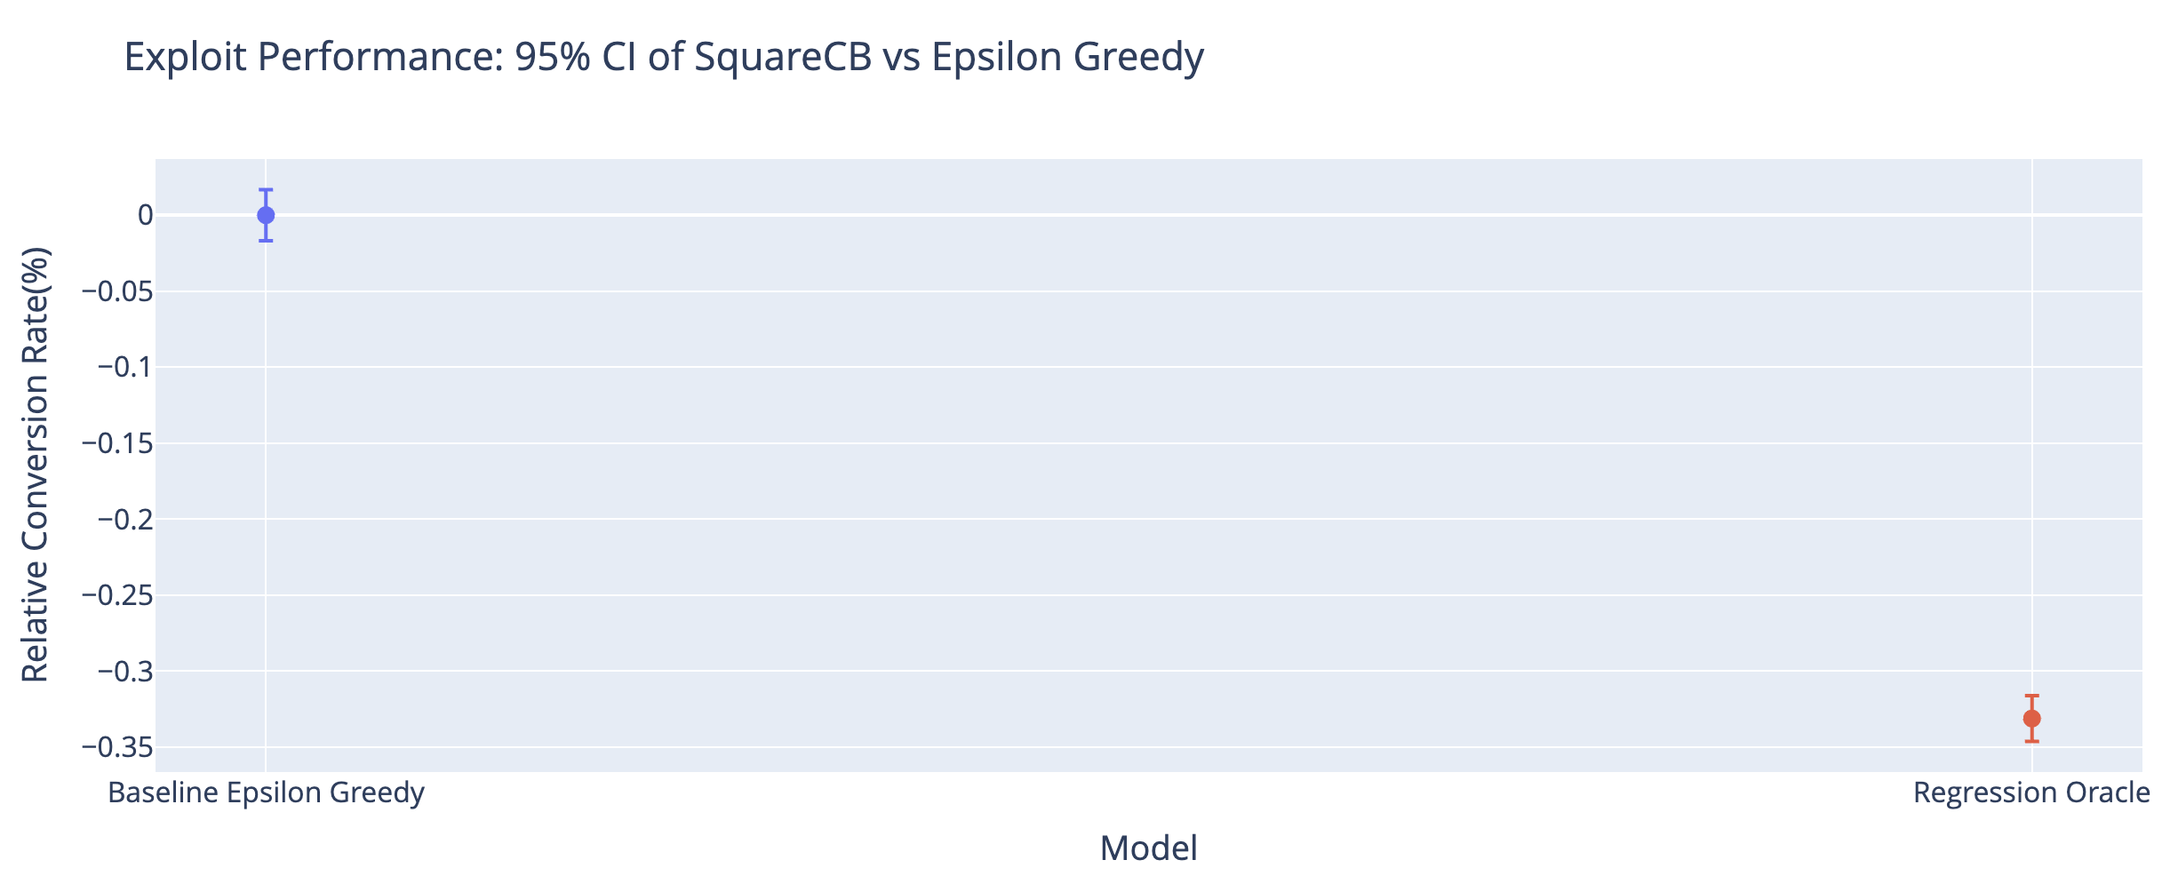2170x876 pixels.
Task: Click the upper cap of the red error bar
Action: click(x=2031, y=696)
